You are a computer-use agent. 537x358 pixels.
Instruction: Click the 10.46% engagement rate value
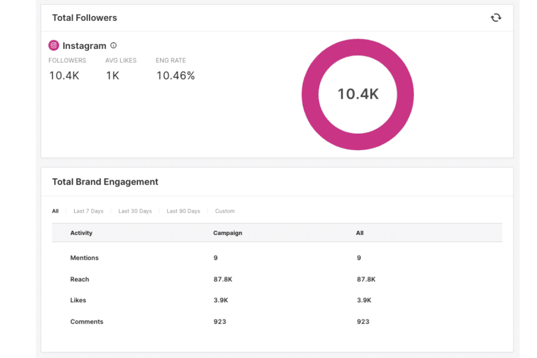tap(176, 76)
